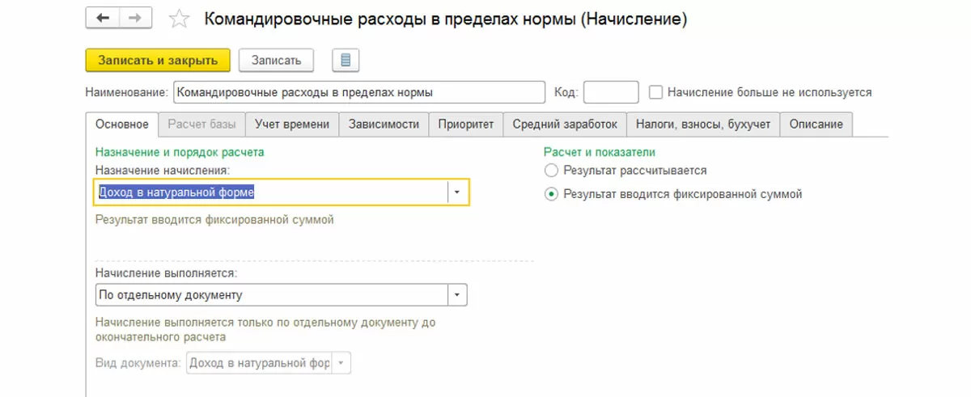The image size is (971, 397).
Task: Expand 'Вид документа' dropdown arrow
Action: pyautogui.click(x=341, y=363)
